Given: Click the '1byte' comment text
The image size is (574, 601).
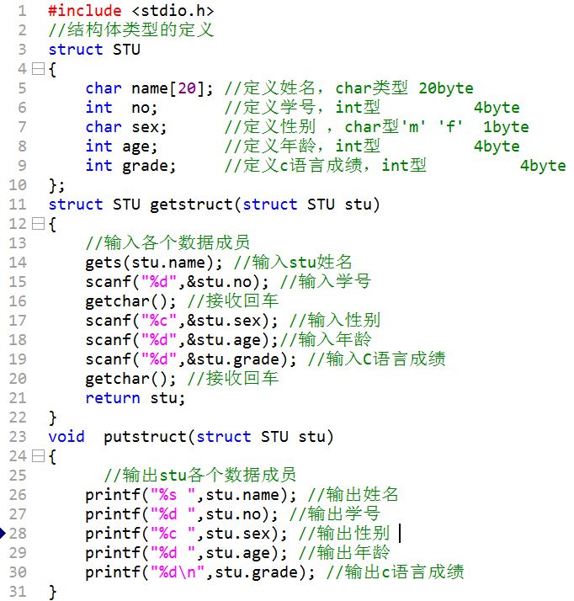Looking at the screenshot, I should (506, 127).
